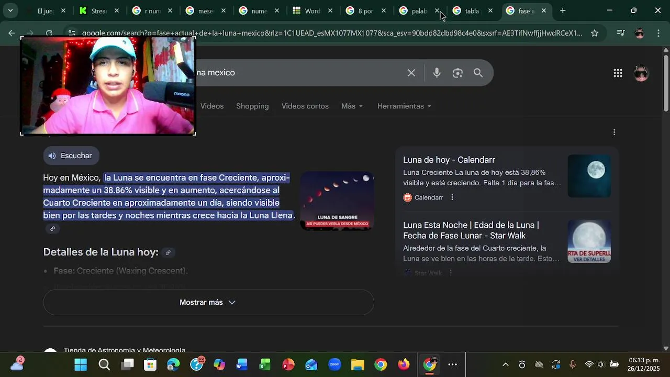This screenshot has width=670, height=377.
Task: Open Task View on the taskbar
Action: pos(127,364)
